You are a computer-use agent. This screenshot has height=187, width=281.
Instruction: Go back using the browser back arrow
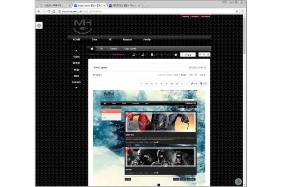39,11
